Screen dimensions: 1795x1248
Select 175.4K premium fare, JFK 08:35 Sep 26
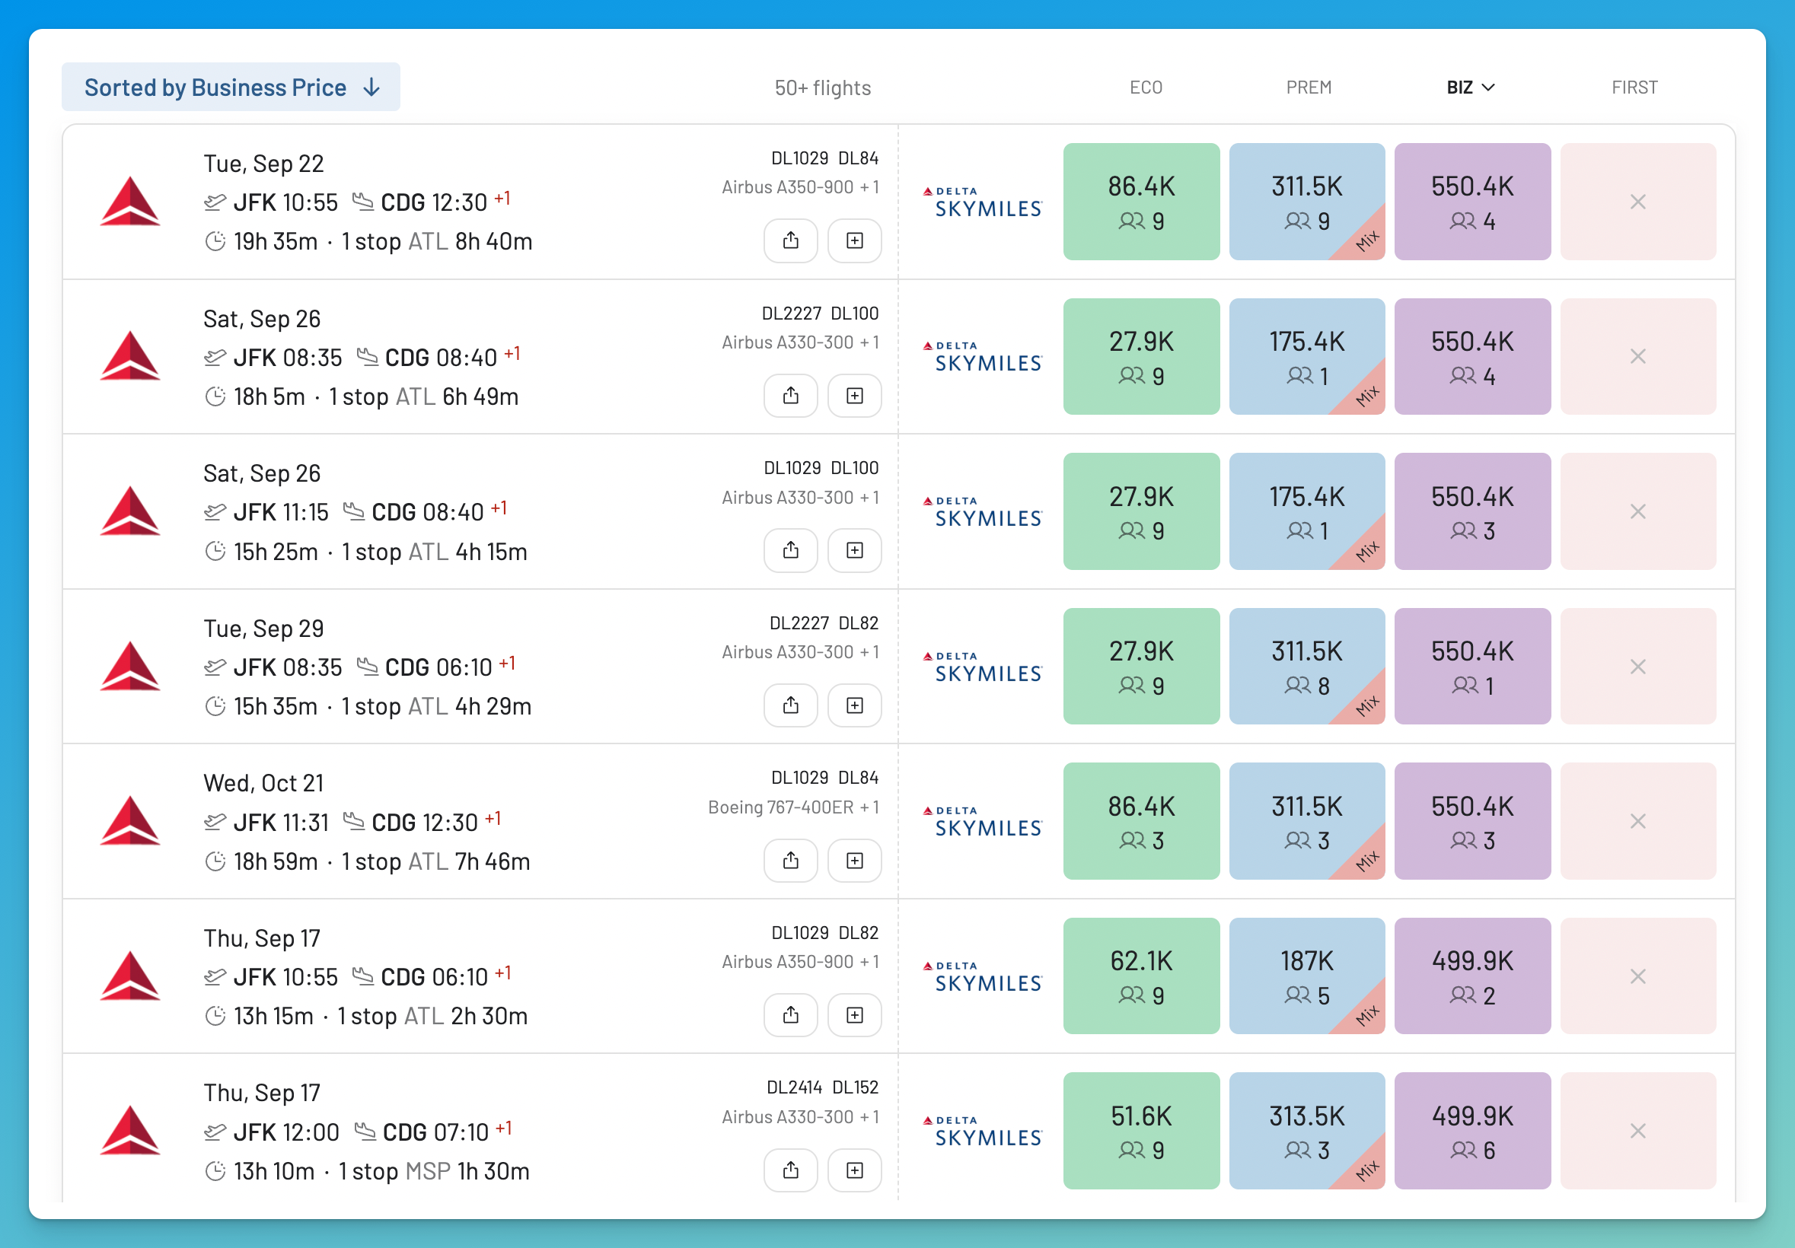(1306, 356)
